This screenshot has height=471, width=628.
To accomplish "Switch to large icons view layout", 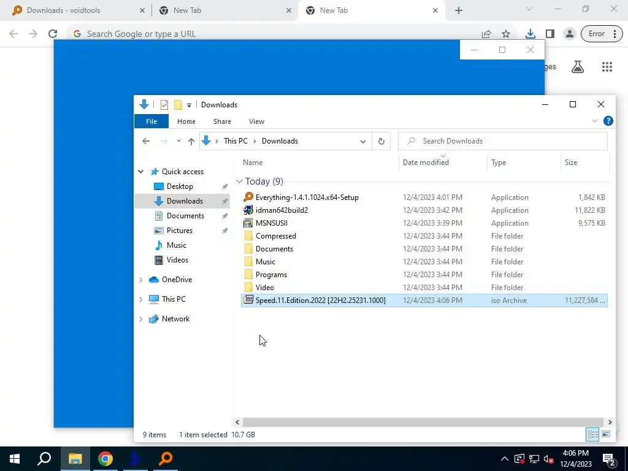I will click(606, 434).
